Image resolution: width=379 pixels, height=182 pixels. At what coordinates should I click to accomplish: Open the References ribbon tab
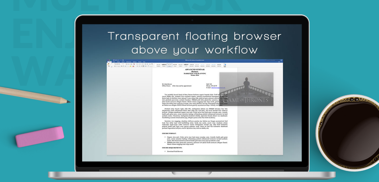tap(129, 62)
